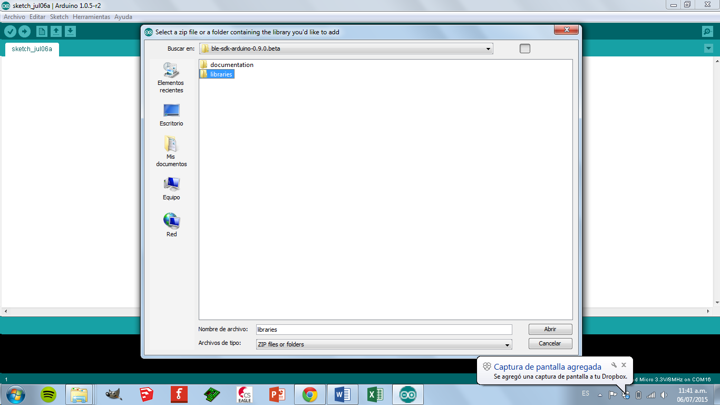
Task: Open SketchUp from the taskbar
Action: point(147,394)
